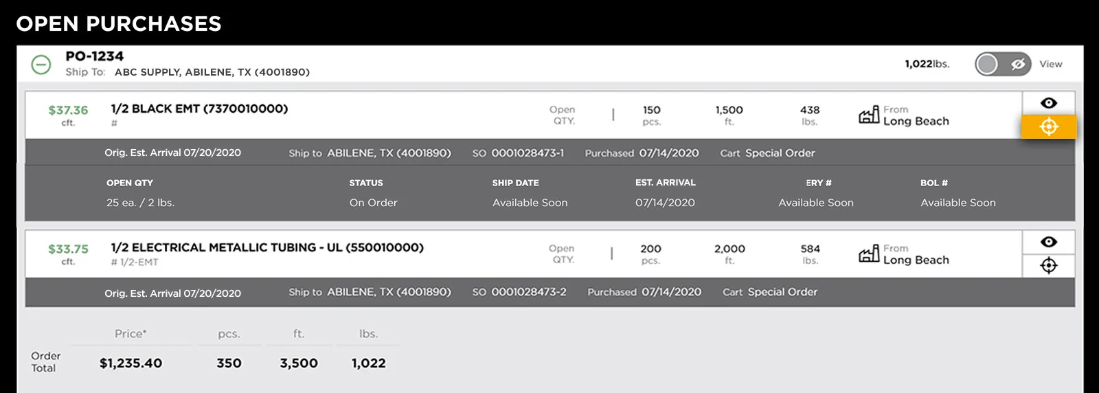Viewport: 1099px width, 393px height.
Task: Collapse the PO-1234 purchase order
Action: pos(41,65)
